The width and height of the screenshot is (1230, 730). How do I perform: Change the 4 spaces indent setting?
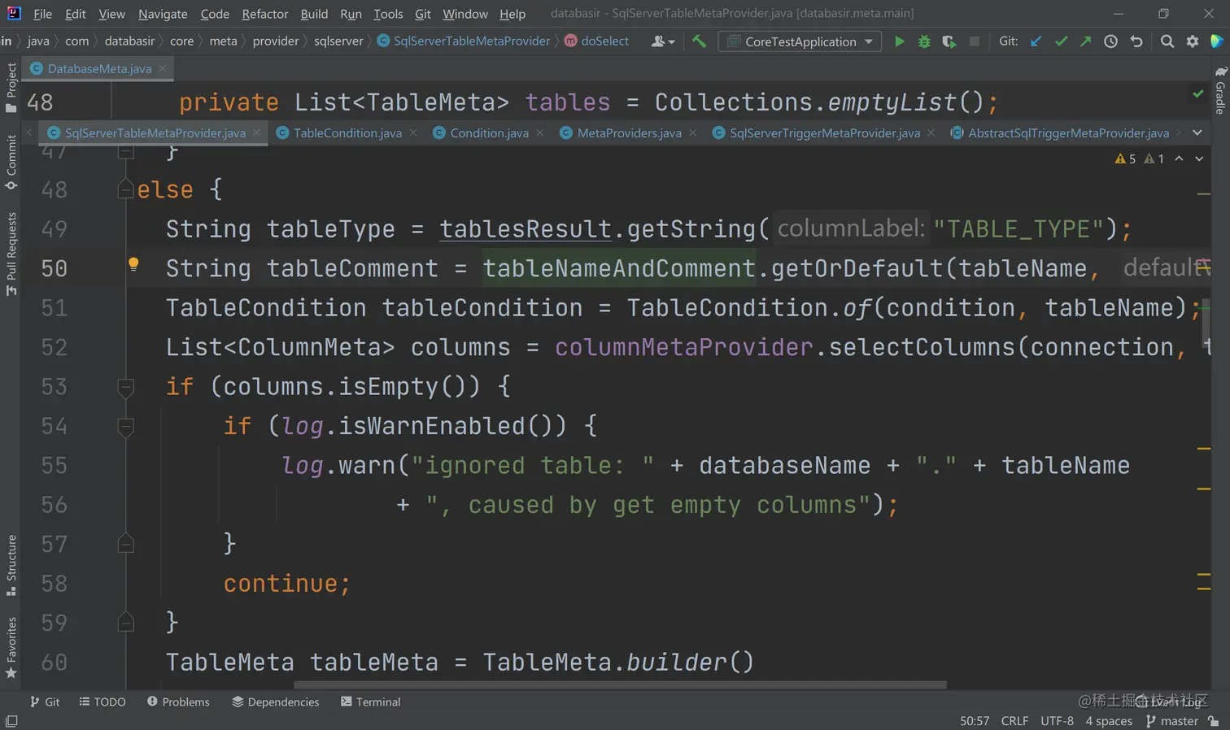coord(1108,721)
